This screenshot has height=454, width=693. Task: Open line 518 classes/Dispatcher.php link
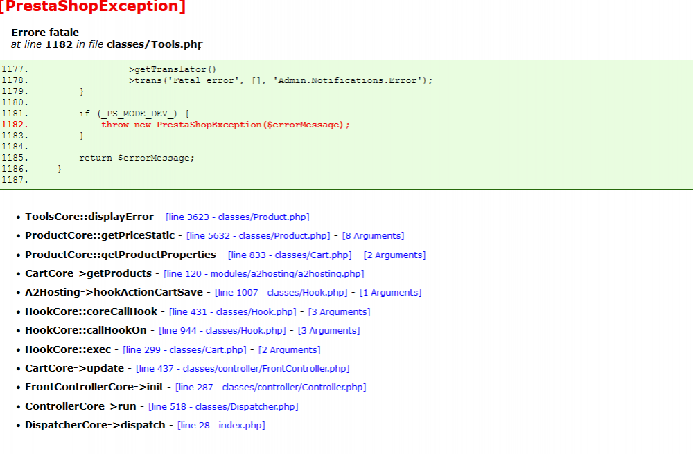223,406
